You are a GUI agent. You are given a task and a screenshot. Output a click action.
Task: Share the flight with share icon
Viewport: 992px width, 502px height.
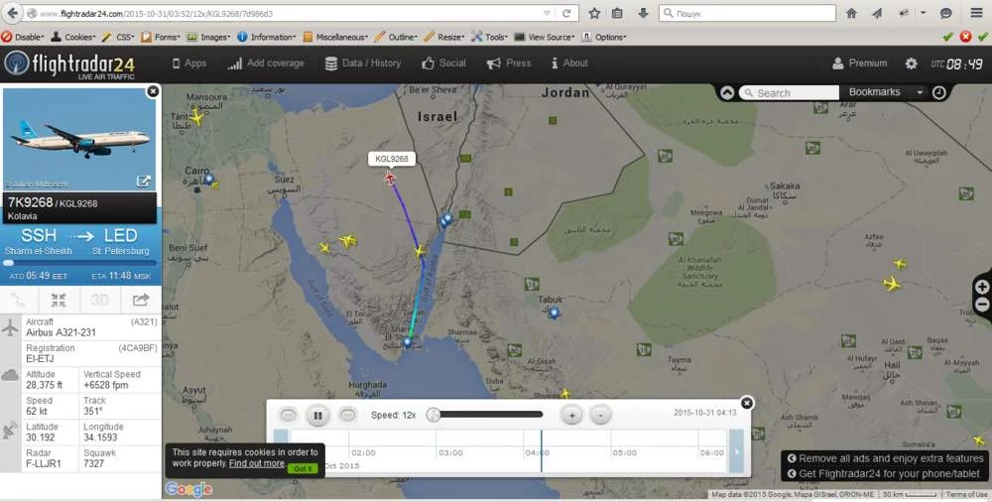pos(141,300)
